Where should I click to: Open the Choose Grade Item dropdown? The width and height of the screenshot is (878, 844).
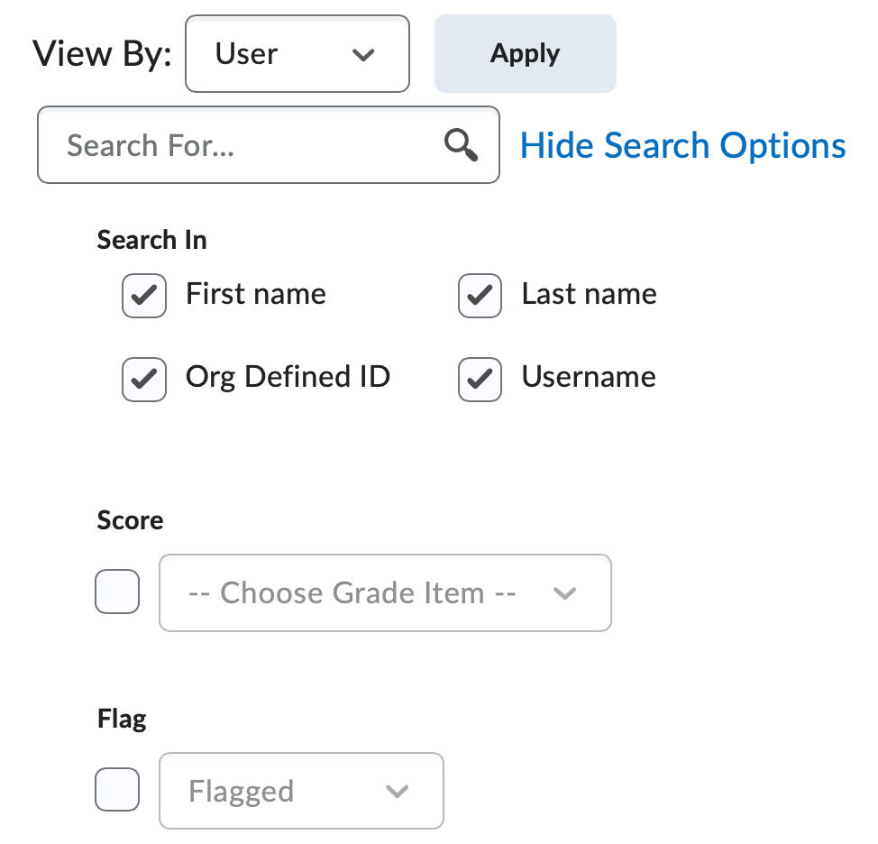[x=385, y=592]
